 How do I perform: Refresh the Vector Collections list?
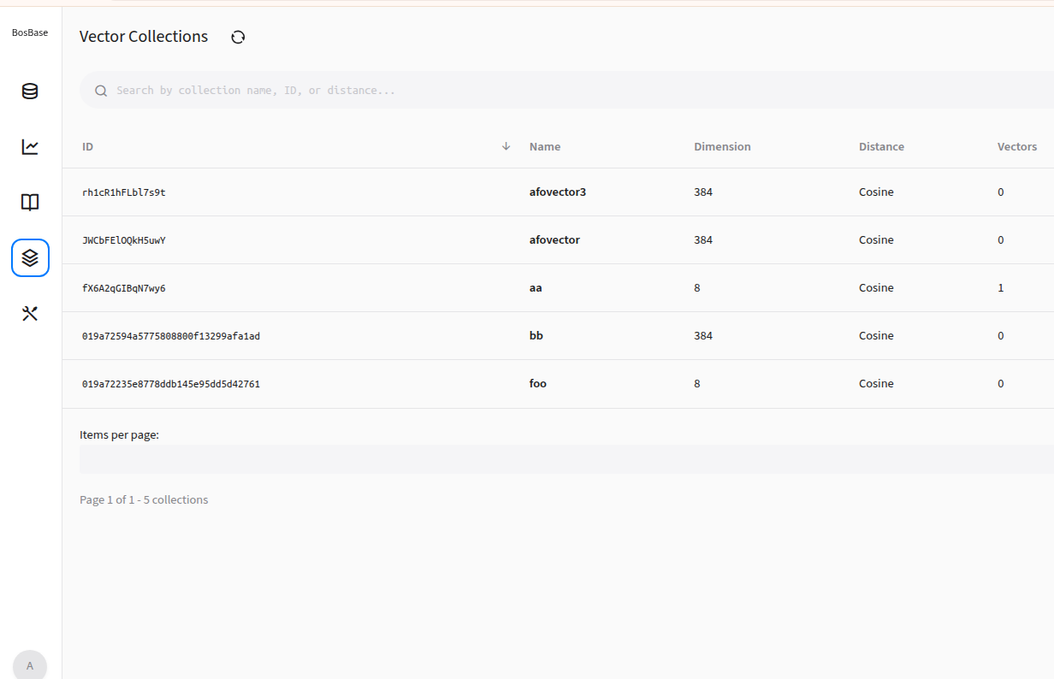[x=238, y=37]
